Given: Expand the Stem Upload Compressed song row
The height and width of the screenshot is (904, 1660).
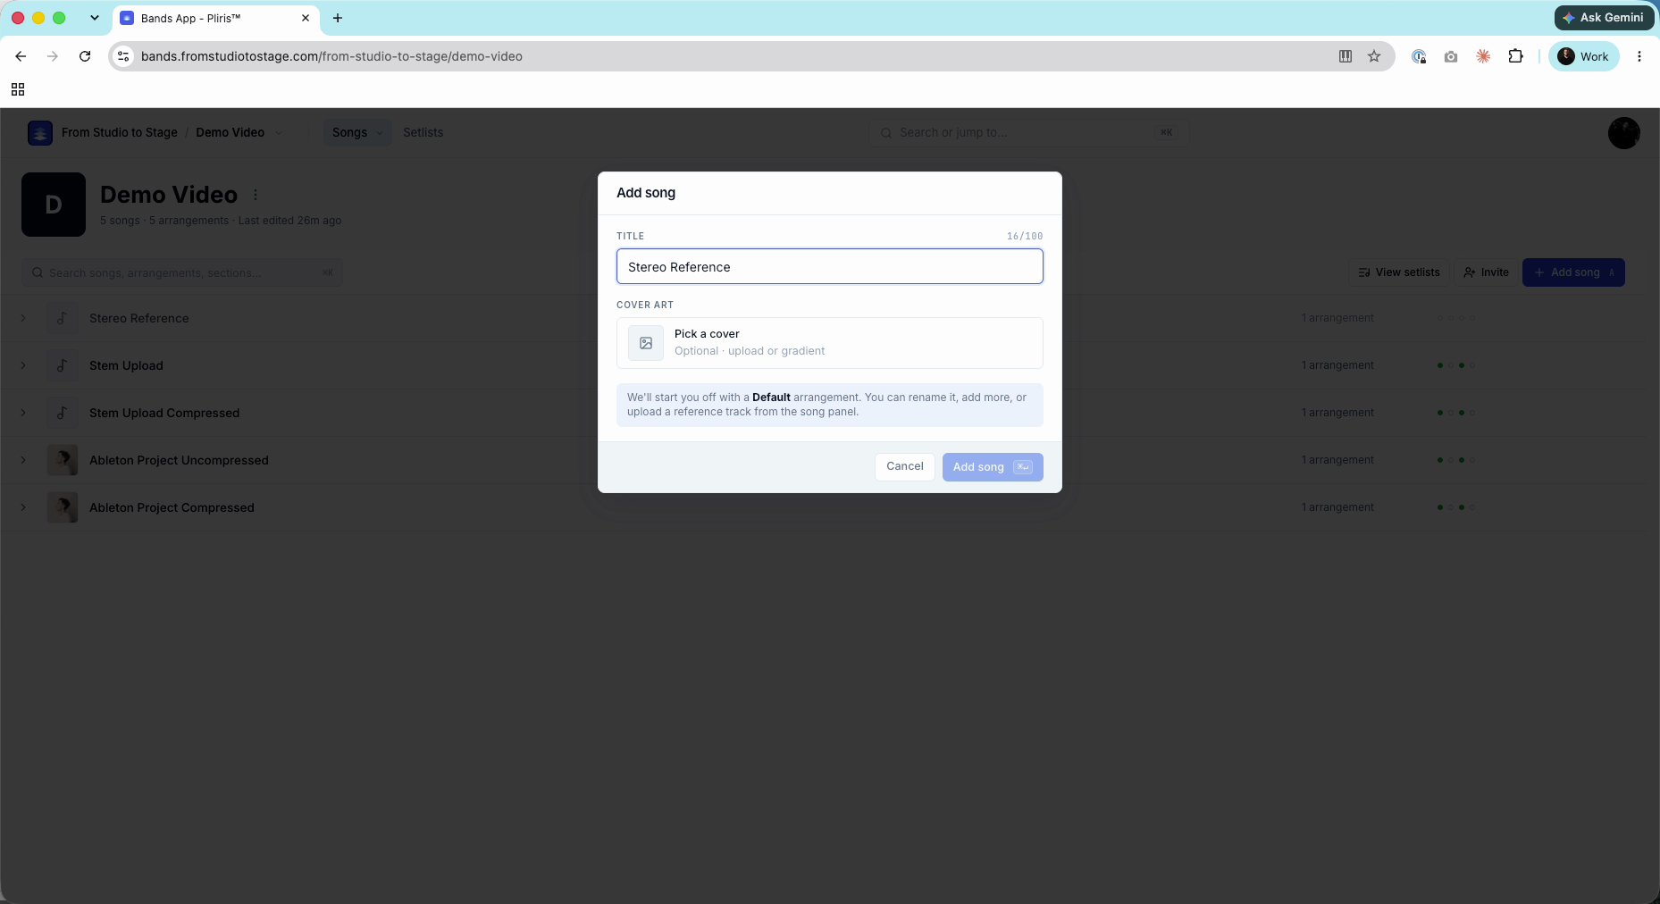Looking at the screenshot, I should [x=23, y=413].
